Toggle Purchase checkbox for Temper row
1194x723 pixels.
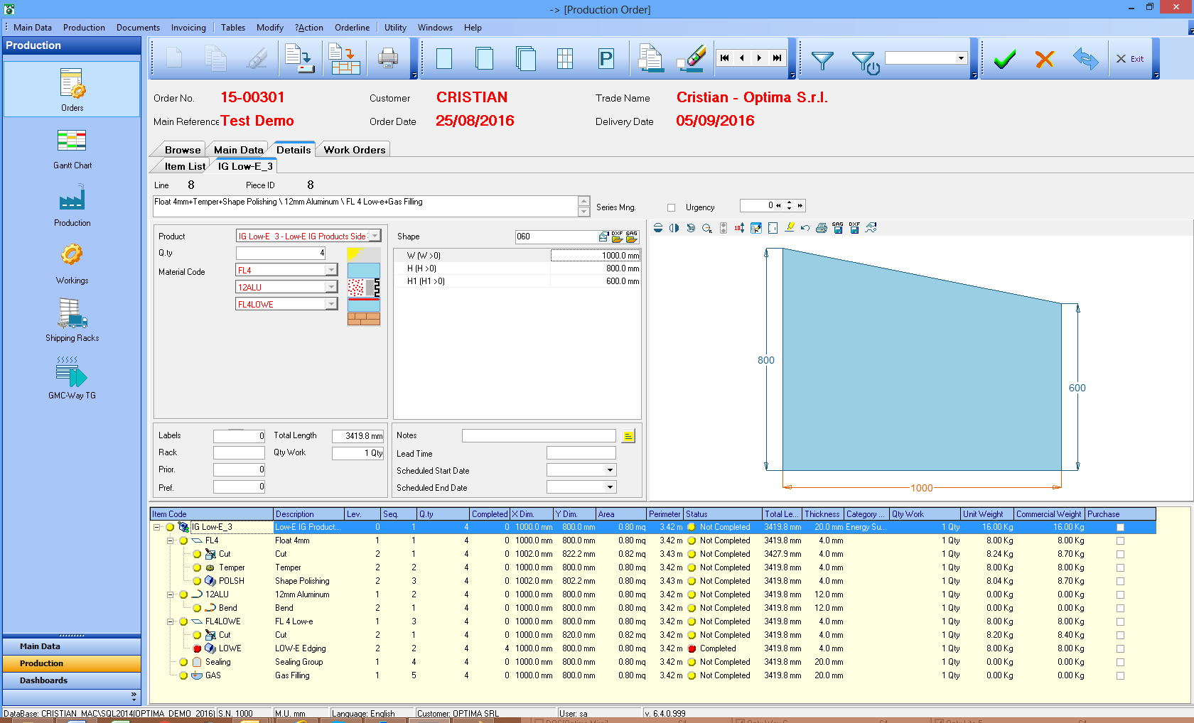pos(1121,568)
